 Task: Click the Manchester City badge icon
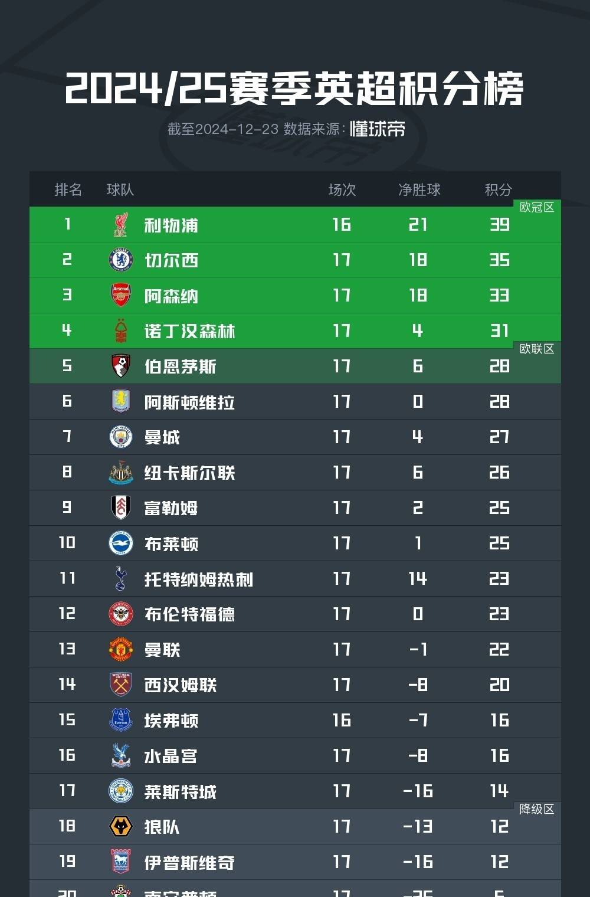click(121, 437)
